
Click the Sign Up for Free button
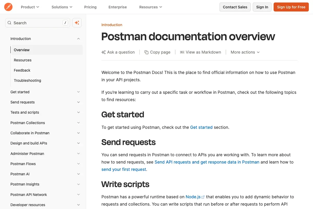pyautogui.click(x=291, y=7)
